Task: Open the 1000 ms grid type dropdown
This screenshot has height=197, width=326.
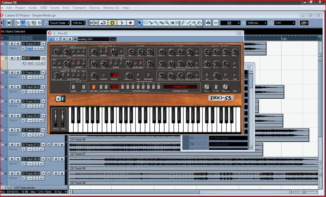Action: (257, 23)
